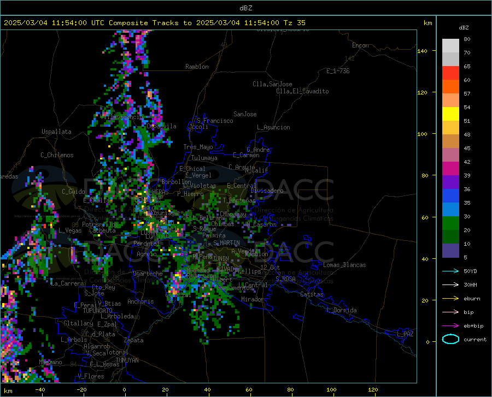The width and height of the screenshot is (492, 397).
Task: Select the gold 48-51 dBZ swatch
Action: click(x=450, y=128)
